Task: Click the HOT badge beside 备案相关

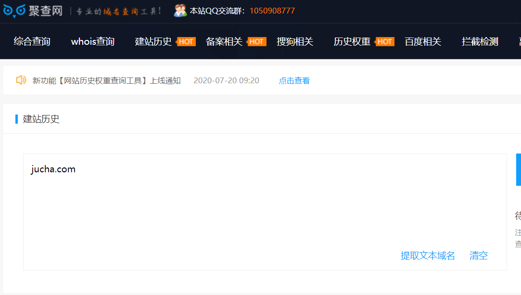Action: pos(256,42)
